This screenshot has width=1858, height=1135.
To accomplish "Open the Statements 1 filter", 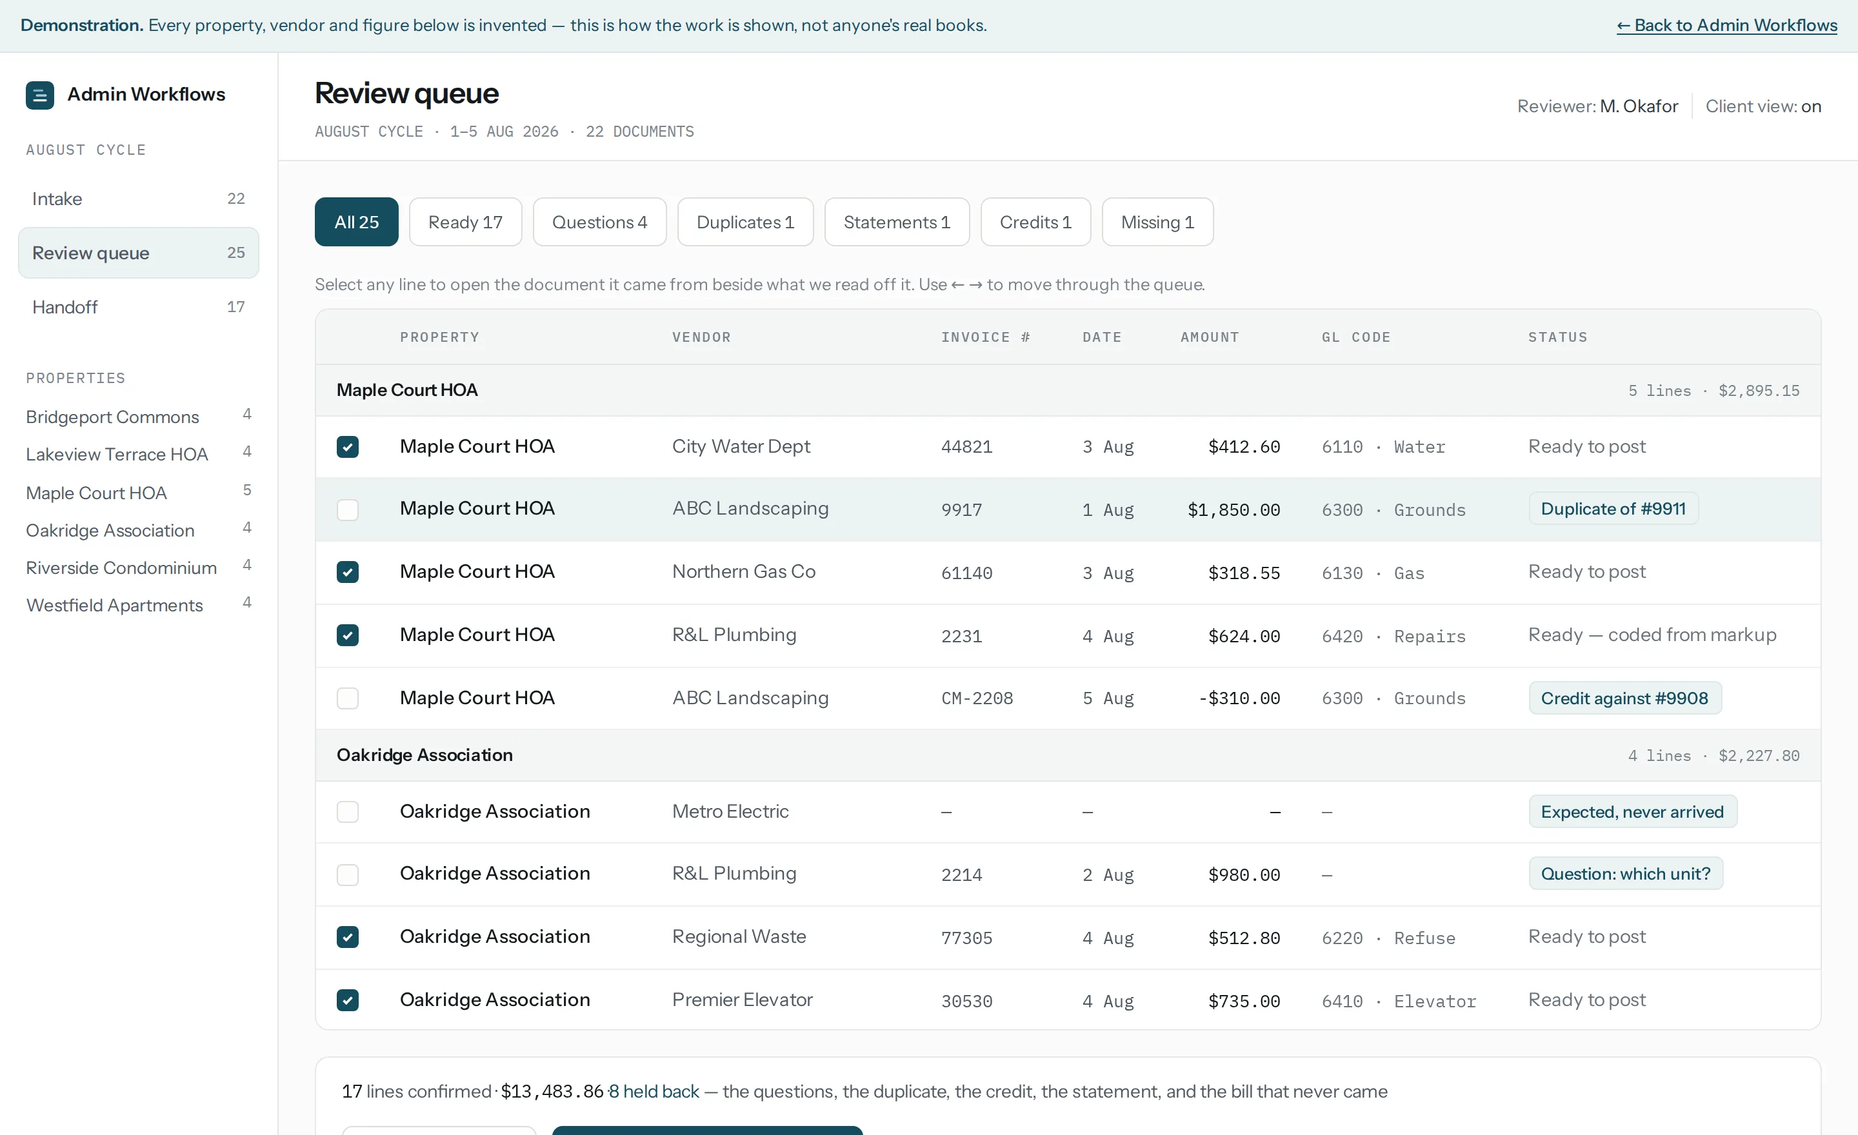I will (897, 222).
